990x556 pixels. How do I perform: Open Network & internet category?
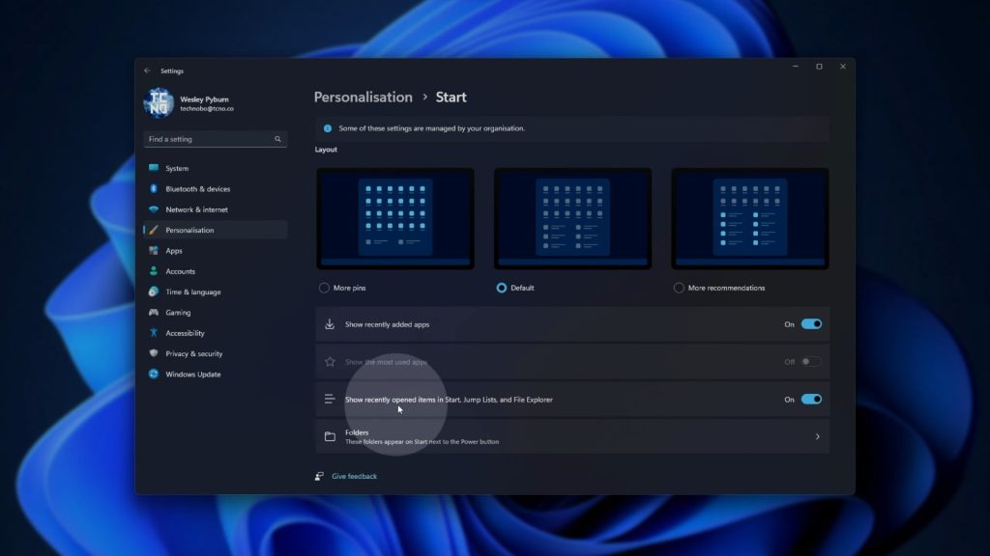click(216, 209)
